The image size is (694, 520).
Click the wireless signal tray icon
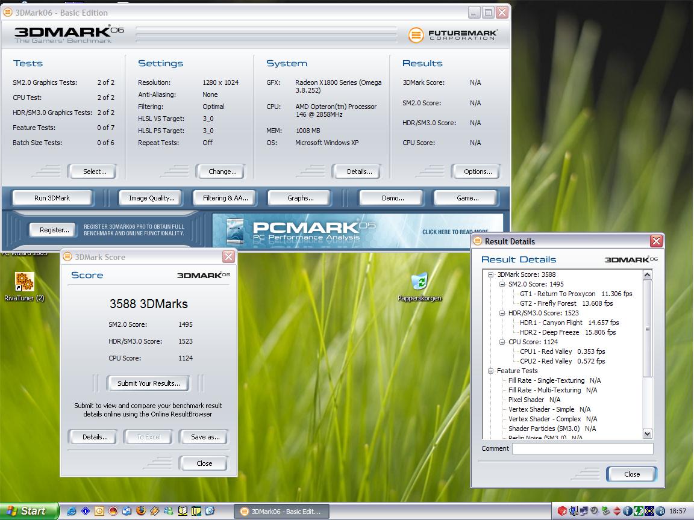coord(649,511)
